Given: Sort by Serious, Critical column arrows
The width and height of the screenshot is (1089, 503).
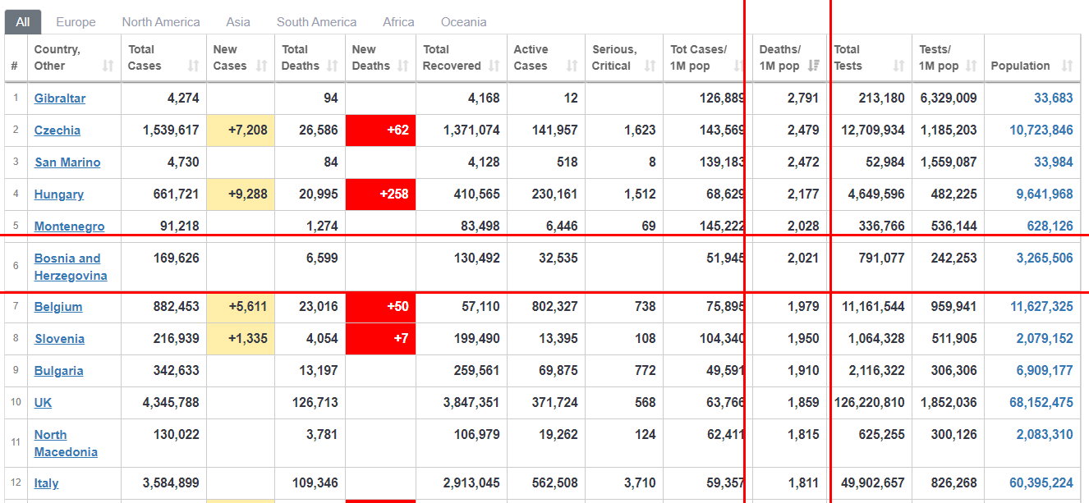Looking at the screenshot, I should [650, 66].
